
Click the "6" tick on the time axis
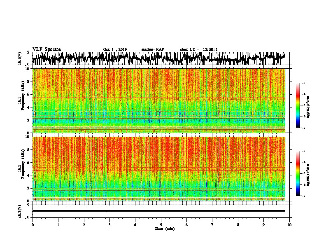[187, 225]
